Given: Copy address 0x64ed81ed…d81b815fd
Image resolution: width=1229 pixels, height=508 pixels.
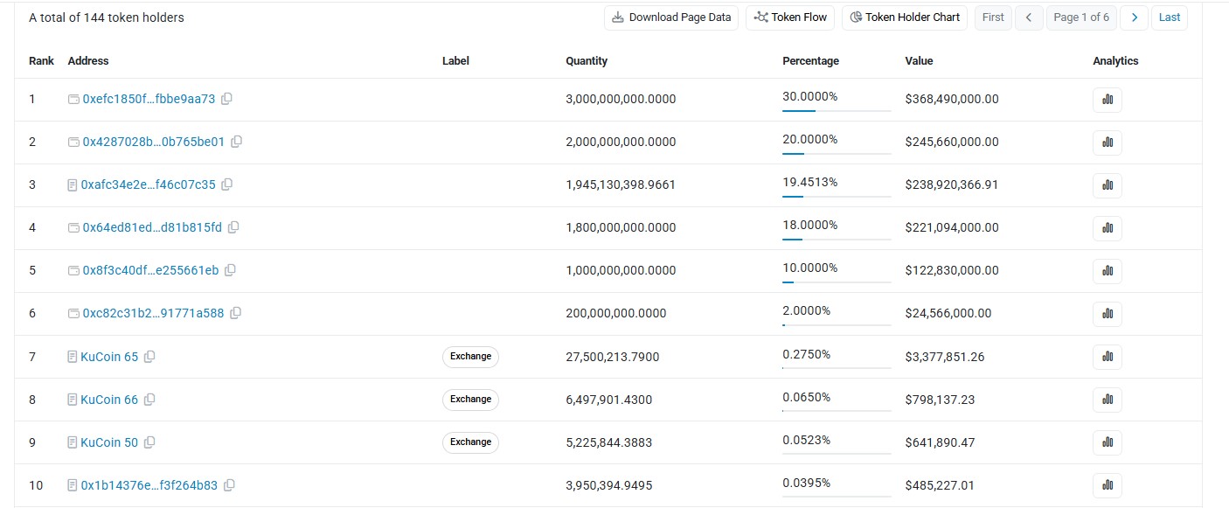Looking at the screenshot, I should pyautogui.click(x=233, y=227).
